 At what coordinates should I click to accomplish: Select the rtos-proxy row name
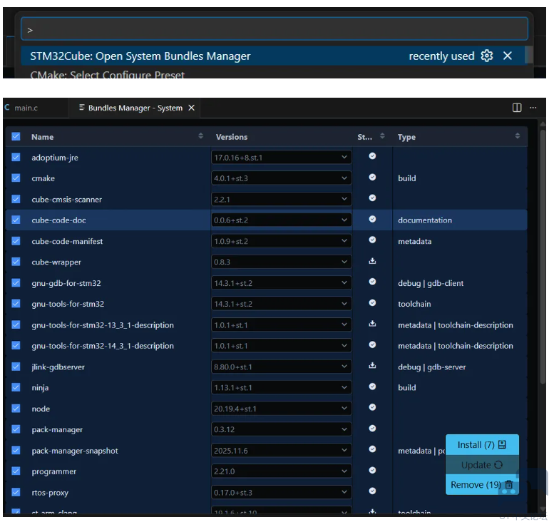click(x=50, y=492)
